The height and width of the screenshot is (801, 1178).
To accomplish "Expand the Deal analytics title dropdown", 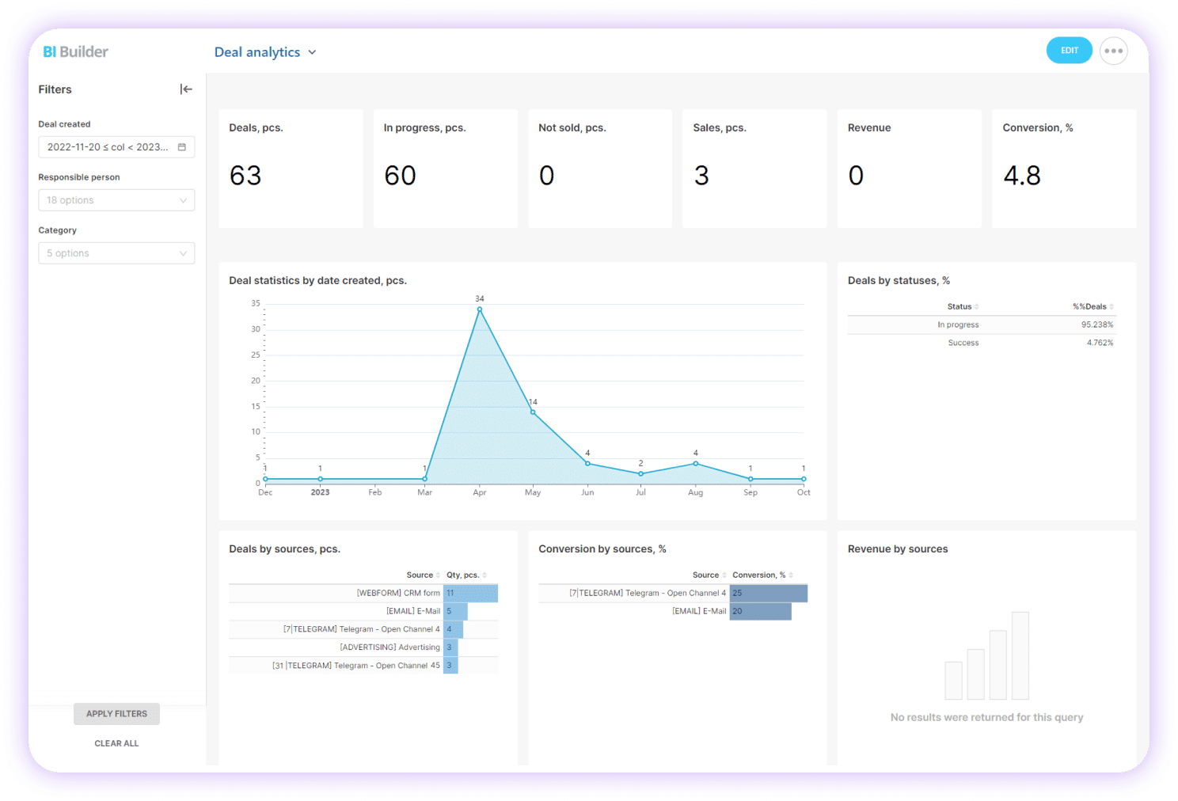I will coord(312,51).
